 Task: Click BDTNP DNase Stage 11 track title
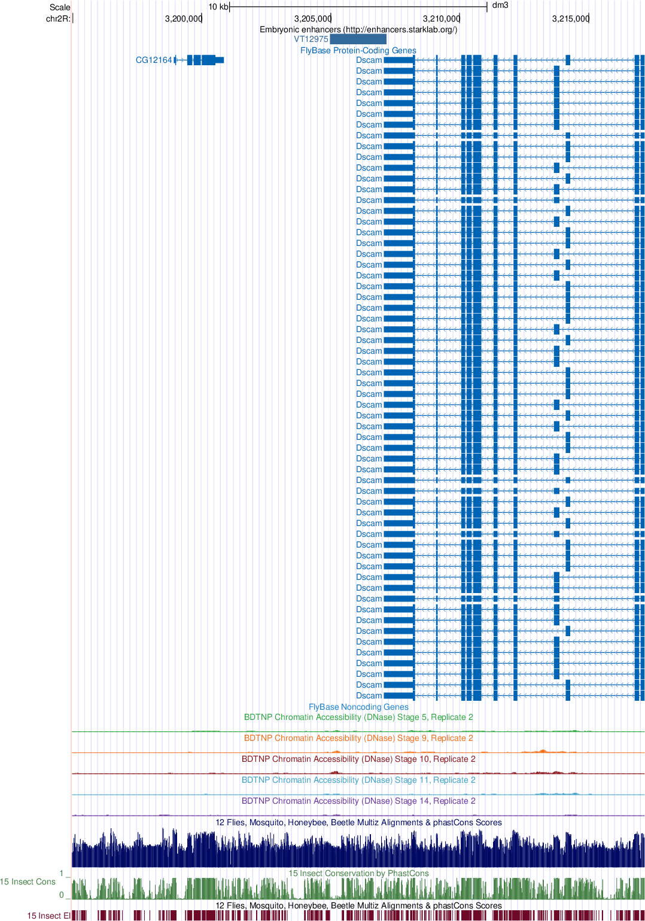pos(358,780)
